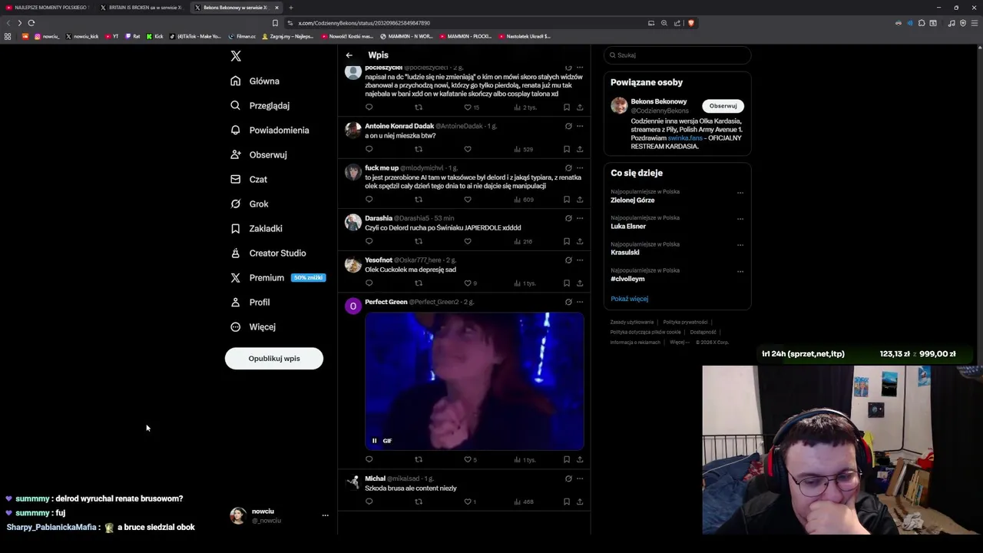Click the Szukaj search field
This screenshot has height=553, width=983.
pos(677,55)
